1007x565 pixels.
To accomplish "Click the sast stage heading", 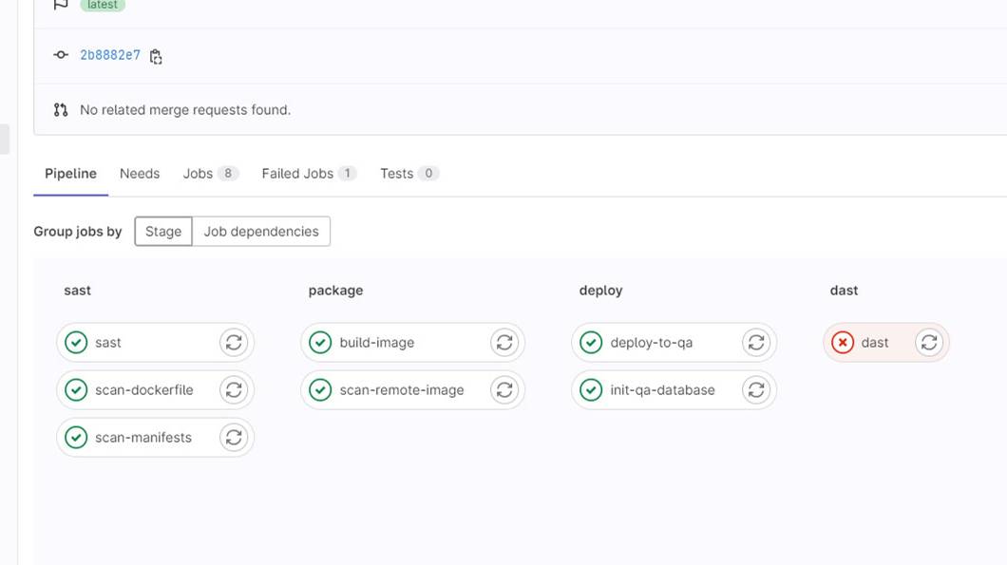I will (77, 291).
